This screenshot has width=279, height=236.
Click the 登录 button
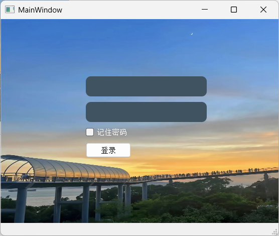[x=108, y=150]
